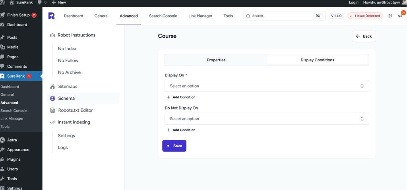Click the Sitemaps icon in sidebar
The image size is (407, 190).
(52, 86)
